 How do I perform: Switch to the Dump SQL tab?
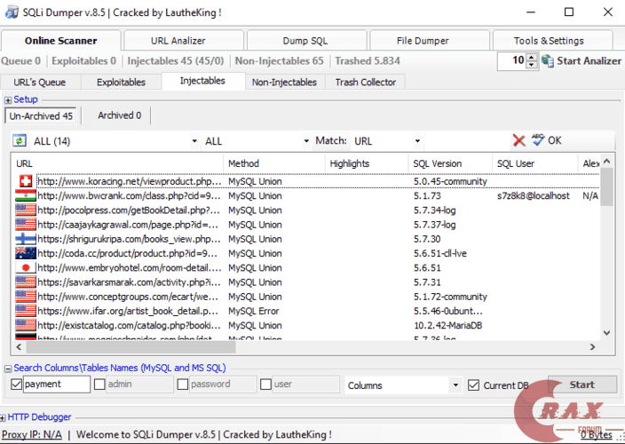coord(305,41)
